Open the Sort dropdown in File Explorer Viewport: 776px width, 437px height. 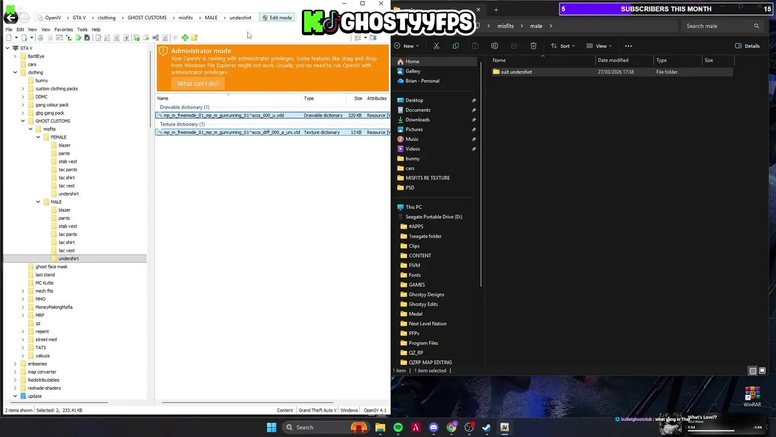tap(563, 46)
